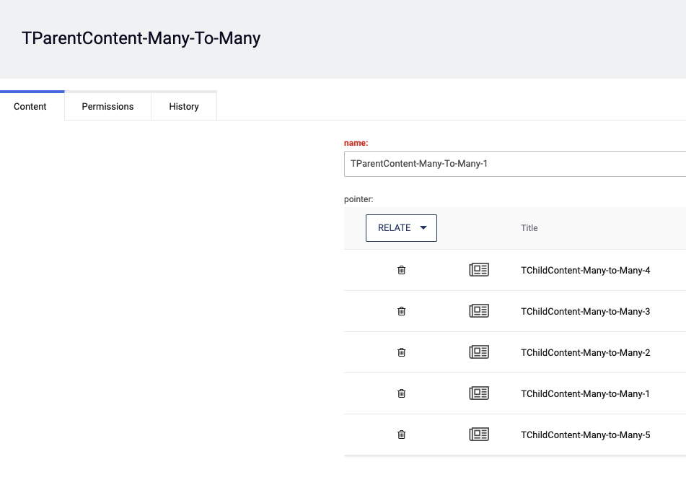686x480 pixels.
Task: Open the RELATE dropdown menu
Action: [401, 227]
